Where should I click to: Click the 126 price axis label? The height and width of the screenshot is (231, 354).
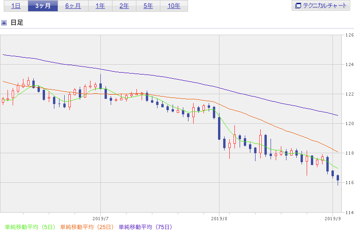click(349, 35)
